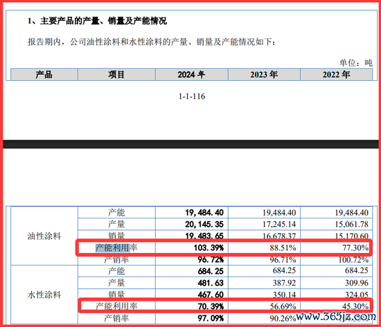Select the 2022 年 column header
This screenshot has width=381, height=327.
pos(336,75)
